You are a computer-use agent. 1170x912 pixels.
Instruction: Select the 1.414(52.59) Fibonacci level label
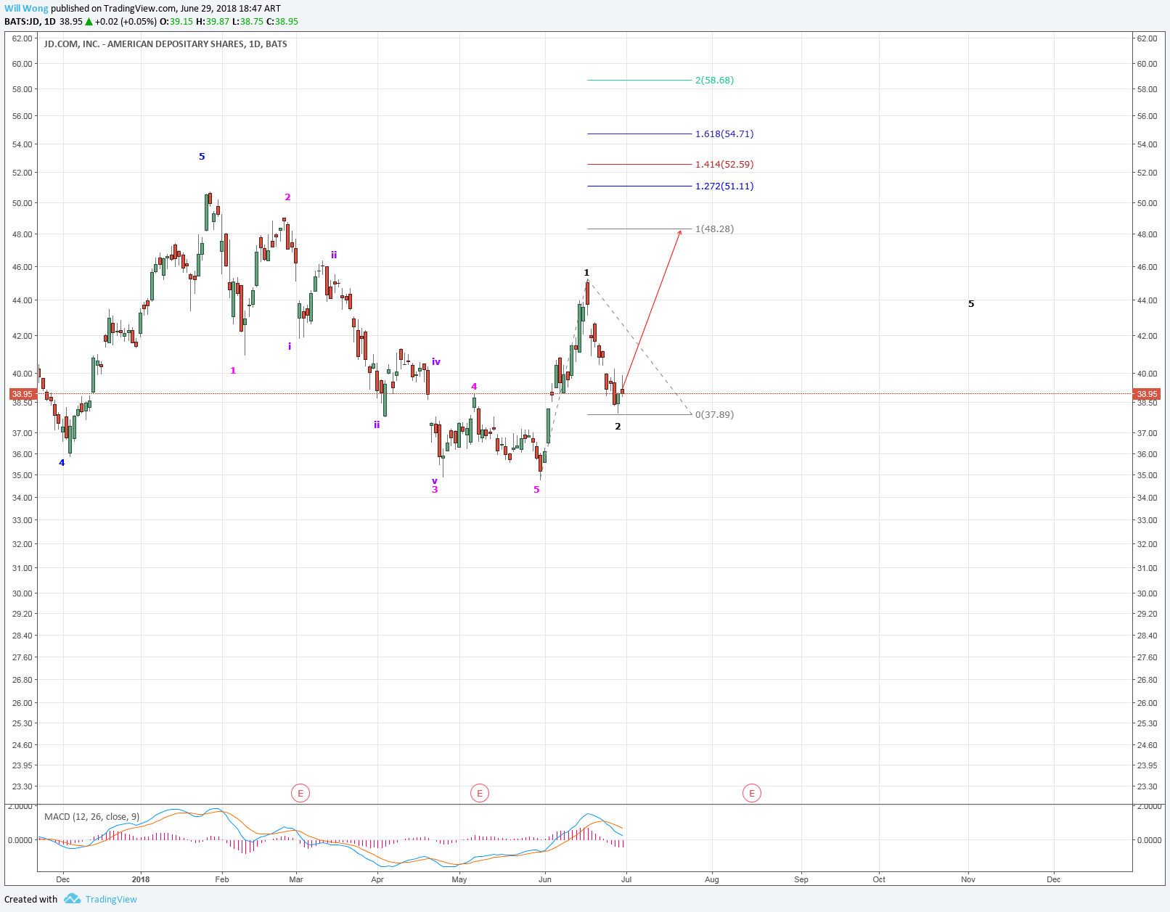[x=724, y=165]
